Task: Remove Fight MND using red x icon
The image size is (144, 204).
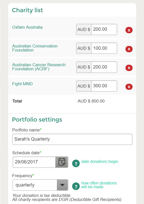Action: pyautogui.click(x=129, y=87)
